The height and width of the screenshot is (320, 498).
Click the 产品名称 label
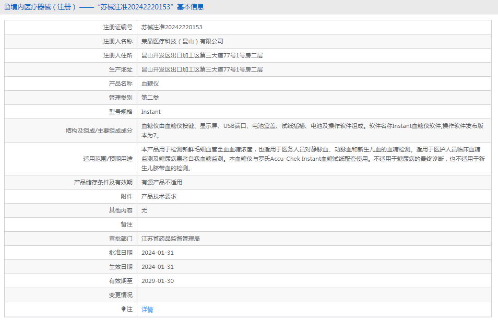121,84
